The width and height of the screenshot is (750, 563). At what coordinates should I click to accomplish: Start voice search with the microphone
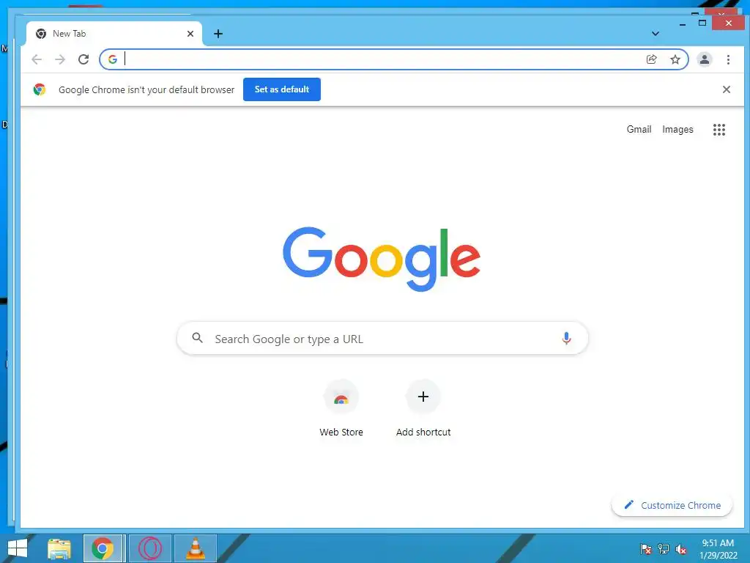(566, 339)
